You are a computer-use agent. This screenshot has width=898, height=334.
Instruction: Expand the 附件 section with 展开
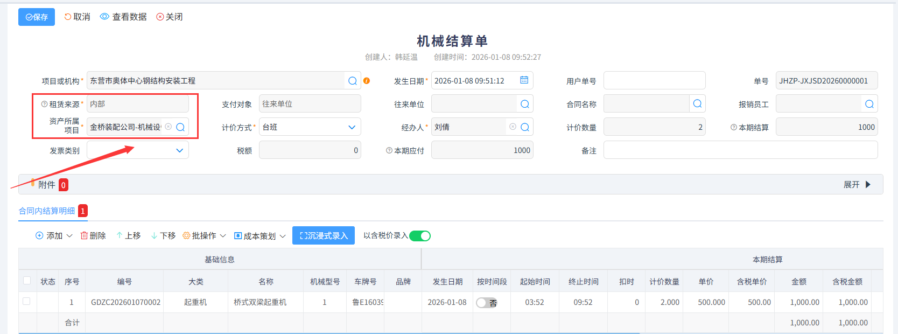click(857, 185)
